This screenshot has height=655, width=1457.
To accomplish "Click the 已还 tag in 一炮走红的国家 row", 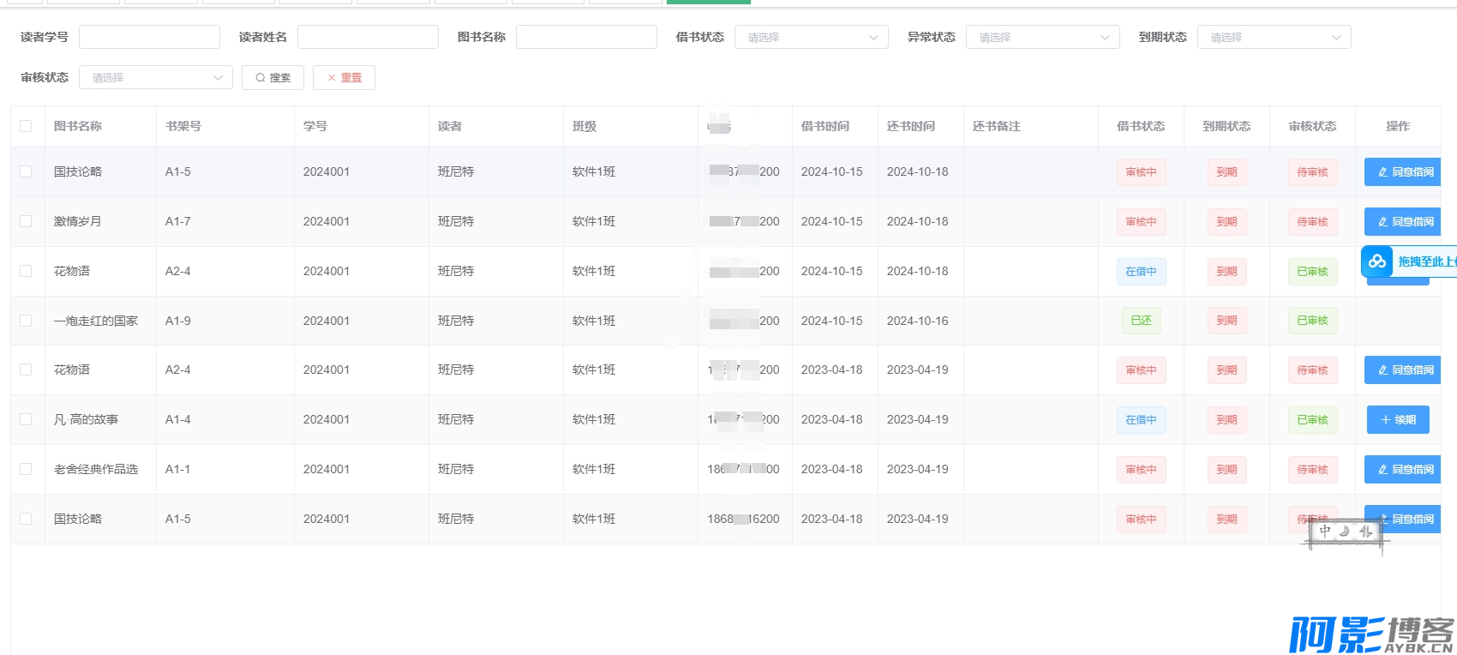I will [x=1141, y=321].
